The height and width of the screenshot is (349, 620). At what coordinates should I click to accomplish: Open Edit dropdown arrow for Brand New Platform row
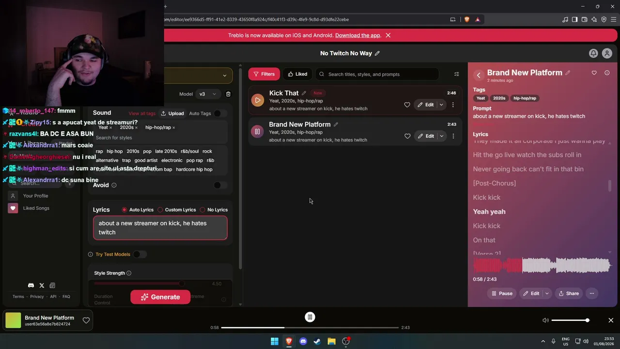pos(441,136)
